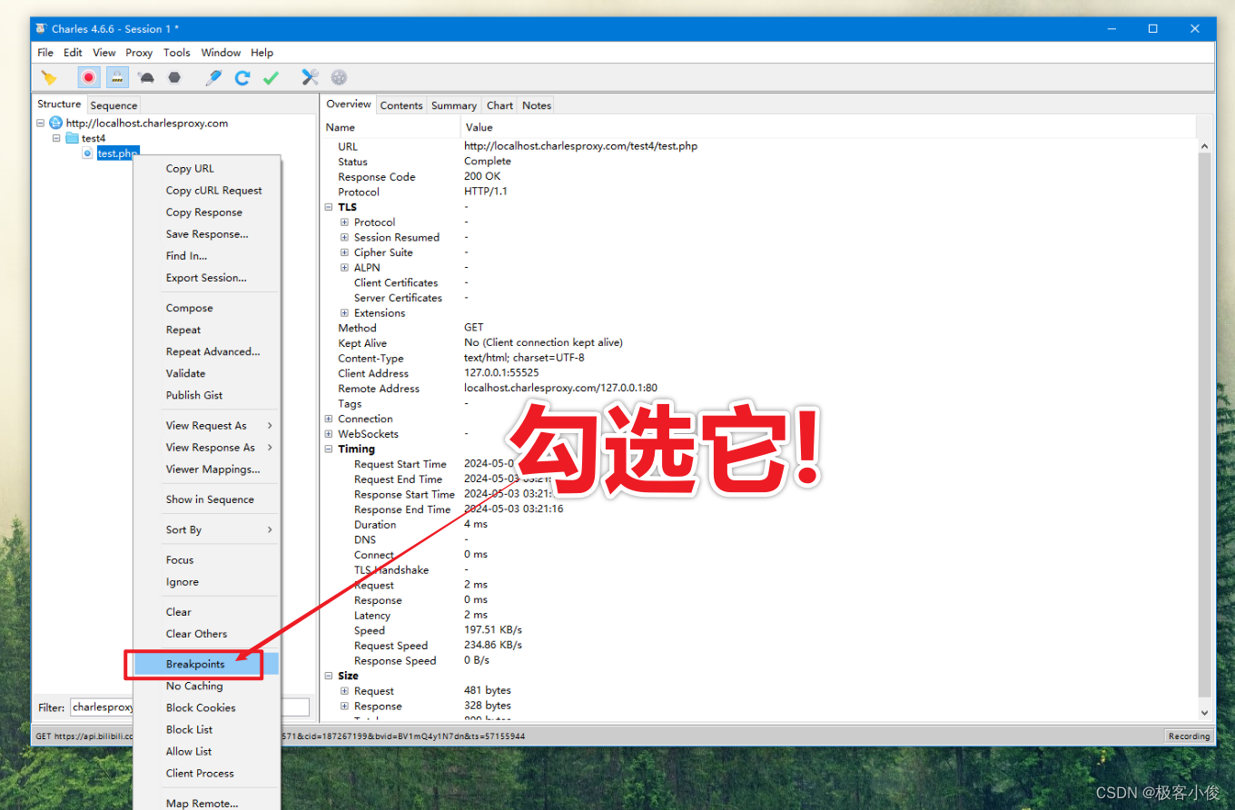Collapse the Timing section

click(329, 449)
